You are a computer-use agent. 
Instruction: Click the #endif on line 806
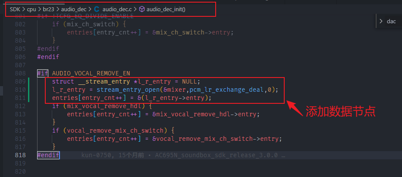pos(48,57)
